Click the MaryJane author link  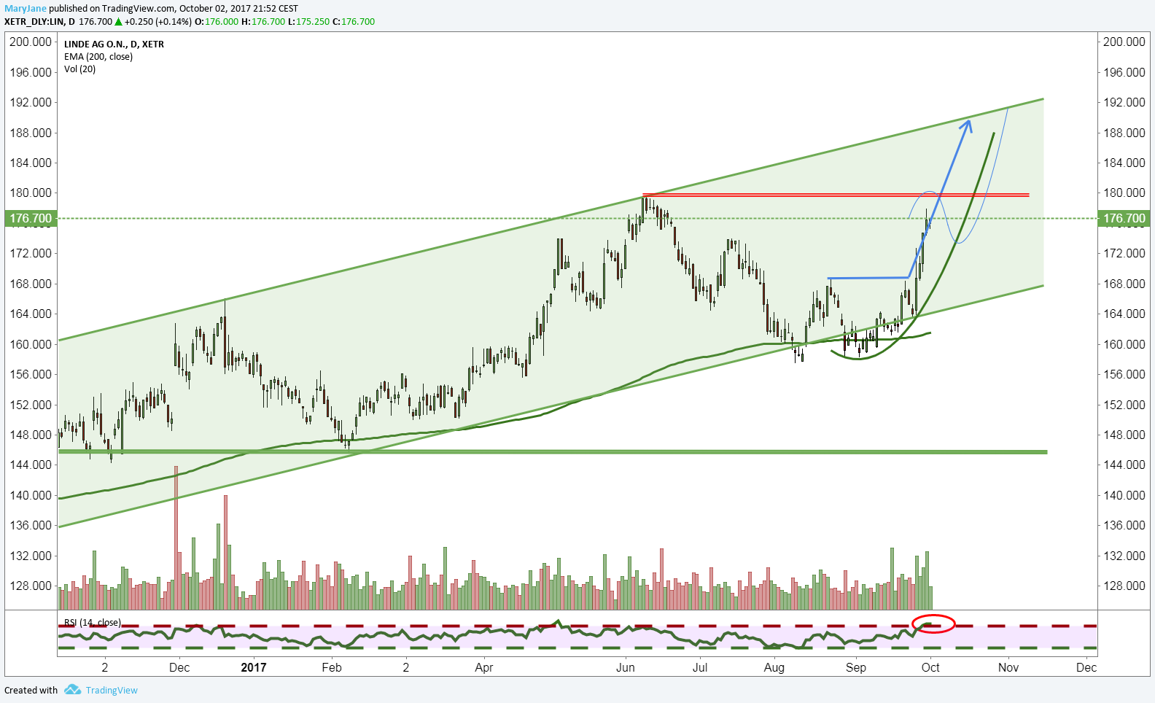tap(26, 9)
